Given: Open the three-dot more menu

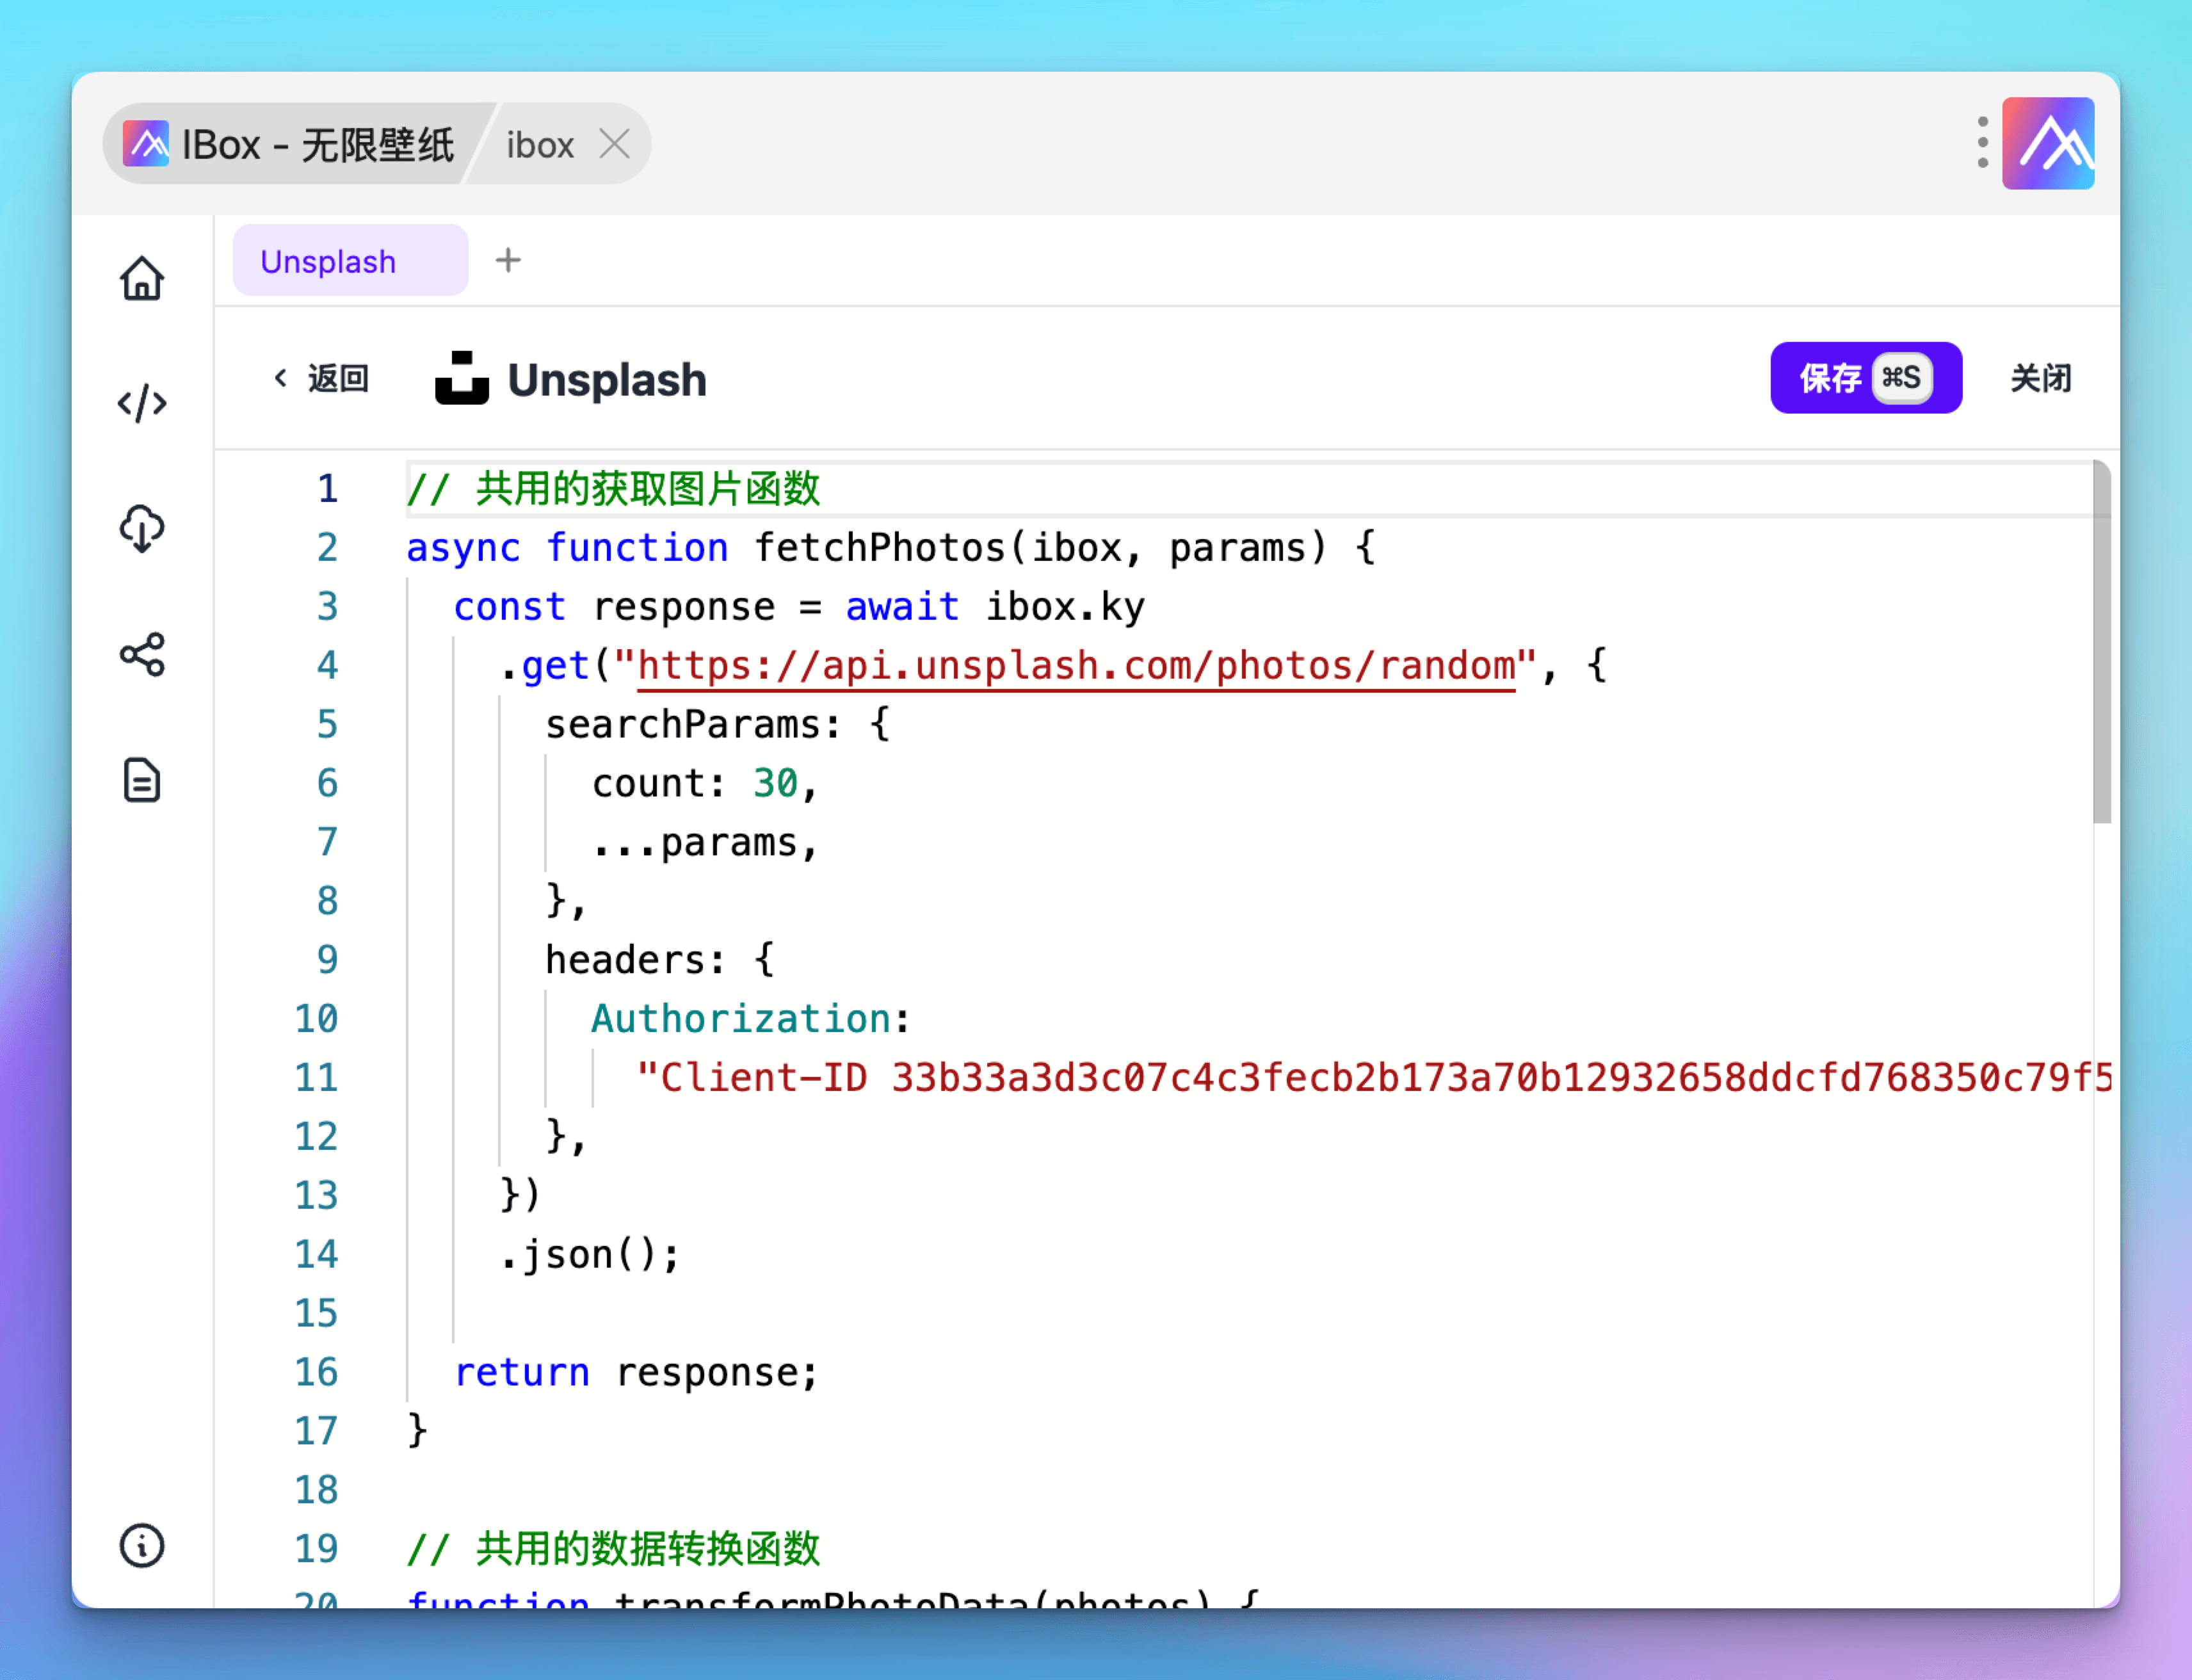Looking at the screenshot, I should coord(1983,142).
